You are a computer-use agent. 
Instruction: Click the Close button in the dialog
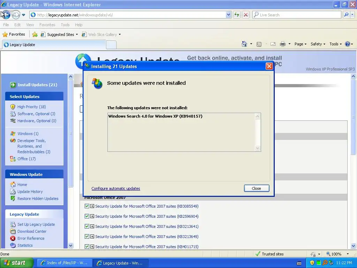[x=257, y=188]
